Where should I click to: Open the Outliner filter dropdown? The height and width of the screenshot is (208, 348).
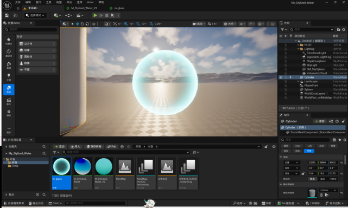[283, 29]
